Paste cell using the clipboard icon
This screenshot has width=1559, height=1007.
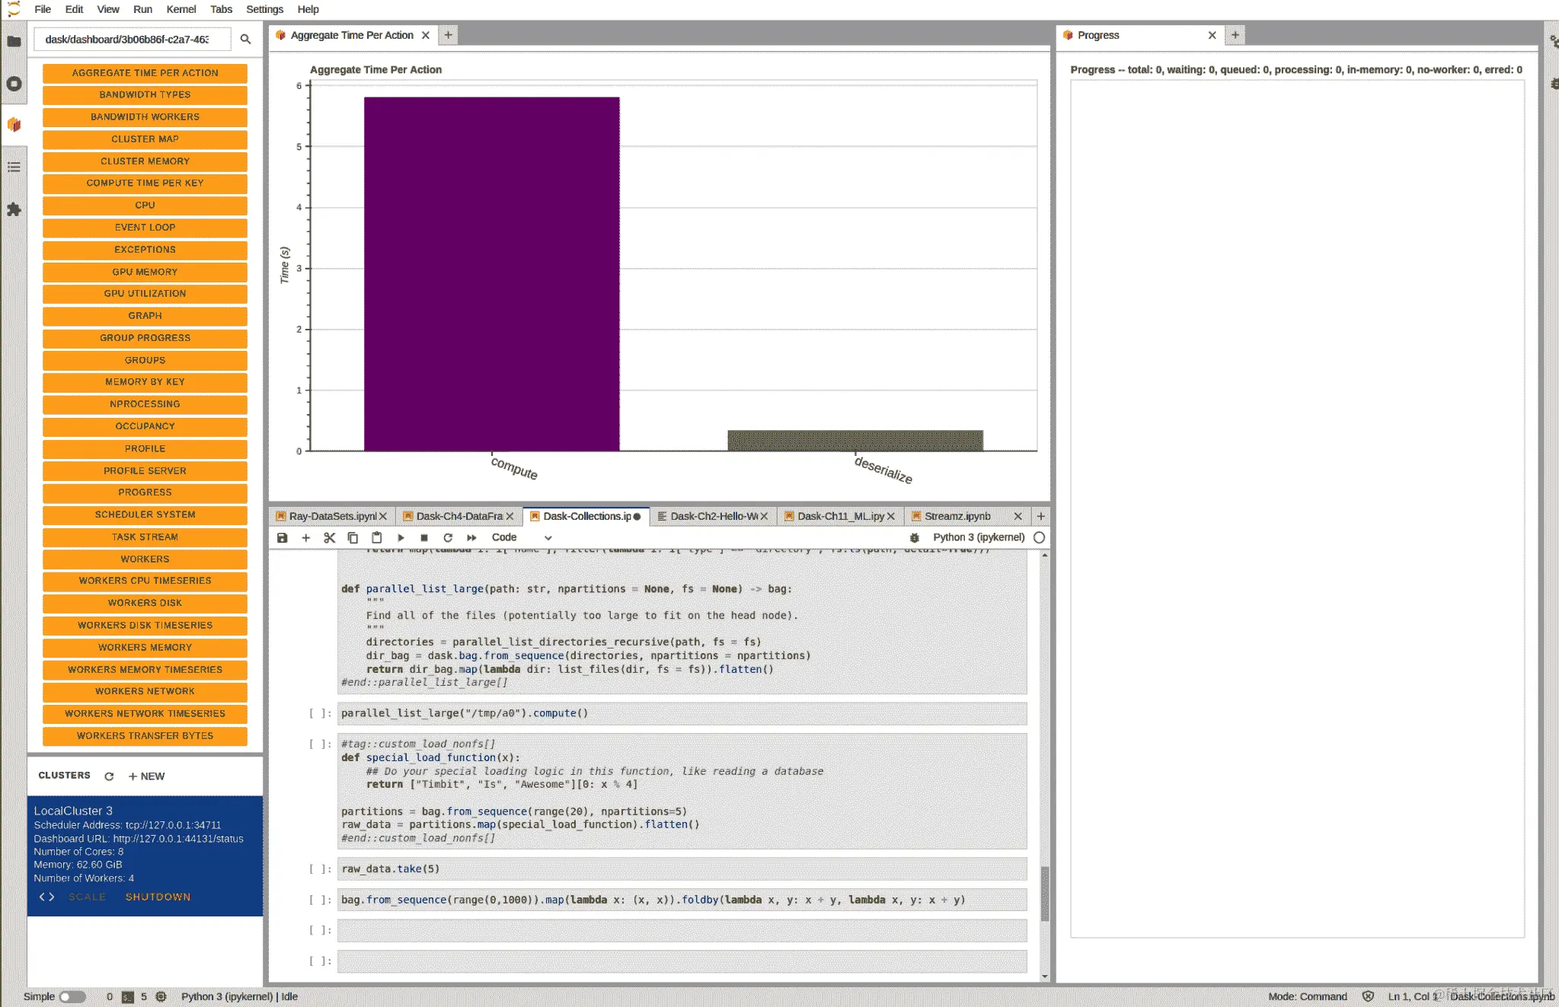tap(376, 537)
